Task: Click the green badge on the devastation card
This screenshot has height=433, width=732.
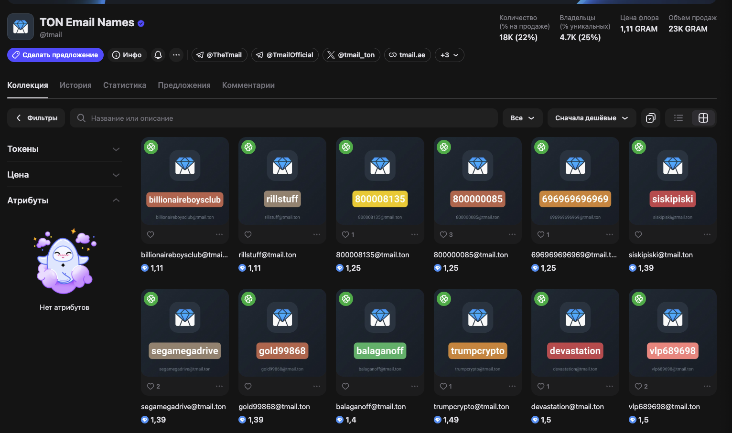Action: tap(541, 299)
